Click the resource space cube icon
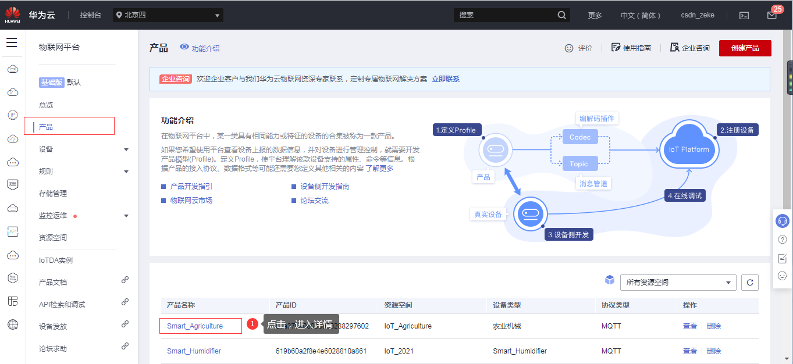This screenshot has height=364, width=793. click(x=610, y=280)
